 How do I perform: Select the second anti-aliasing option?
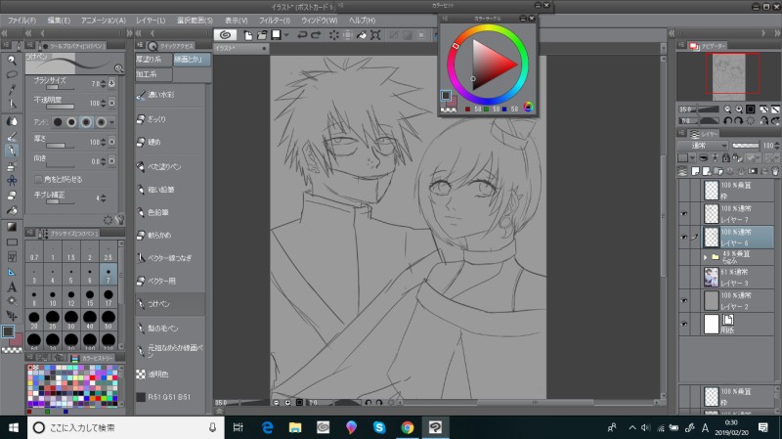[x=71, y=122]
